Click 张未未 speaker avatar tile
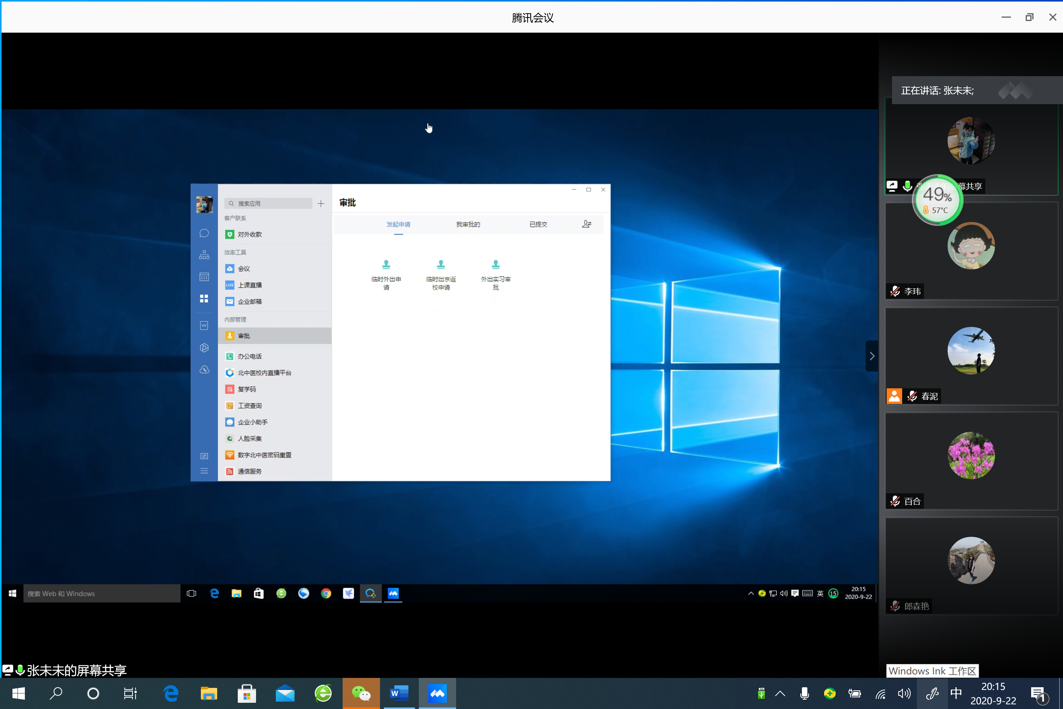The height and width of the screenshot is (709, 1063). pos(971,141)
